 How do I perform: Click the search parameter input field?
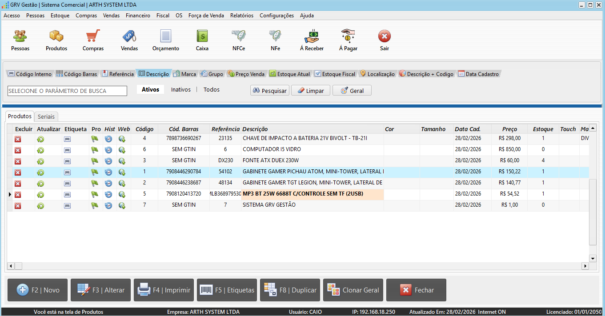click(68, 91)
